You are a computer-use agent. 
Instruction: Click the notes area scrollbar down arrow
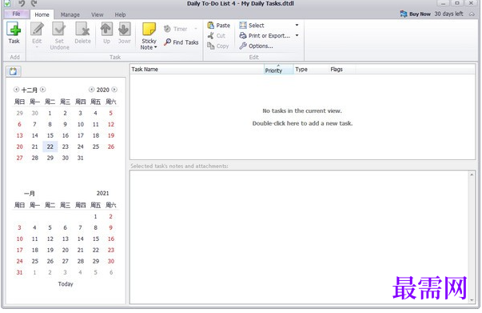point(472,300)
